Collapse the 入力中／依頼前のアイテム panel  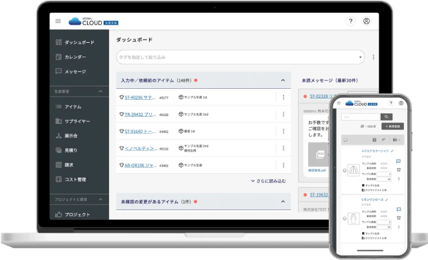[283, 80]
